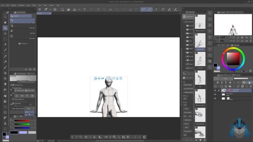Select the Auto select wand tool

[5, 45]
